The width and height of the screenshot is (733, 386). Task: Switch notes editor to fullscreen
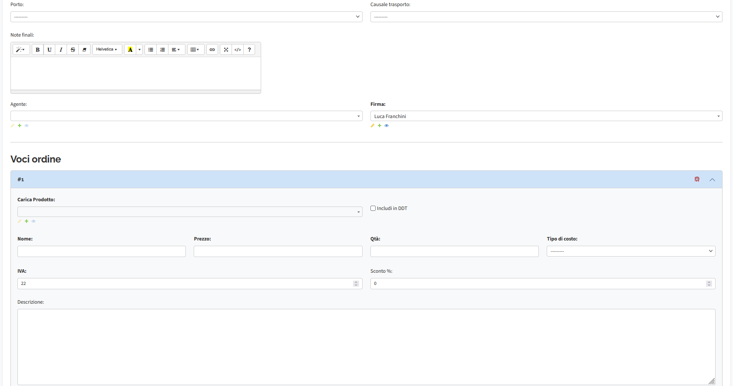226,50
